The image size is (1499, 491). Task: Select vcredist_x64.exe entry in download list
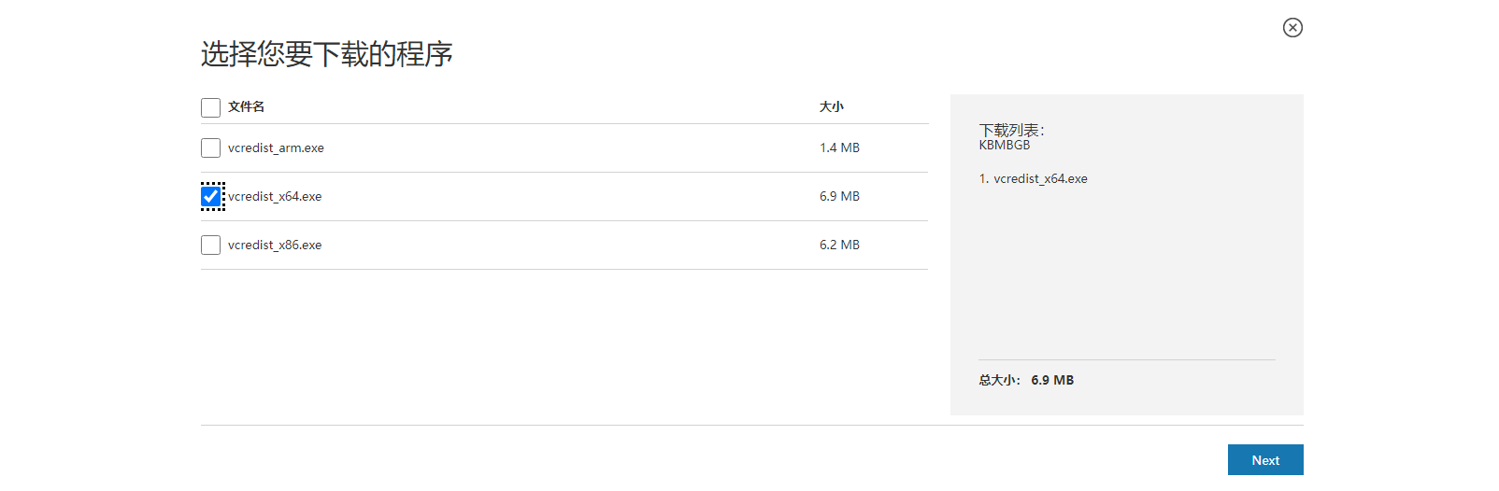(x=1033, y=179)
